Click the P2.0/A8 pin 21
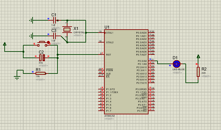 tap(151, 61)
